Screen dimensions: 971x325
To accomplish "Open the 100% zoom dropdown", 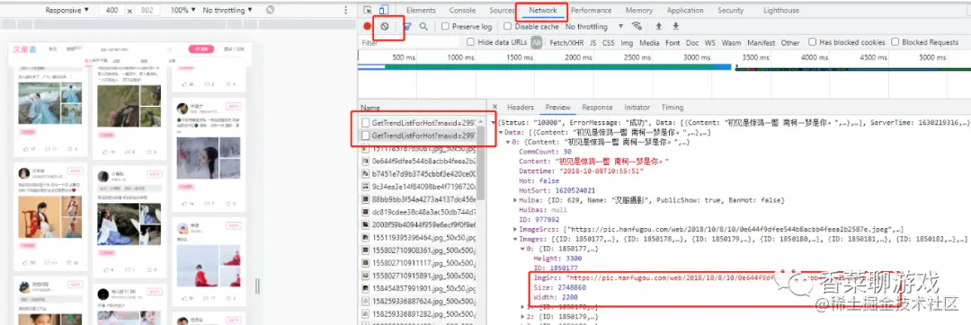I will (183, 11).
